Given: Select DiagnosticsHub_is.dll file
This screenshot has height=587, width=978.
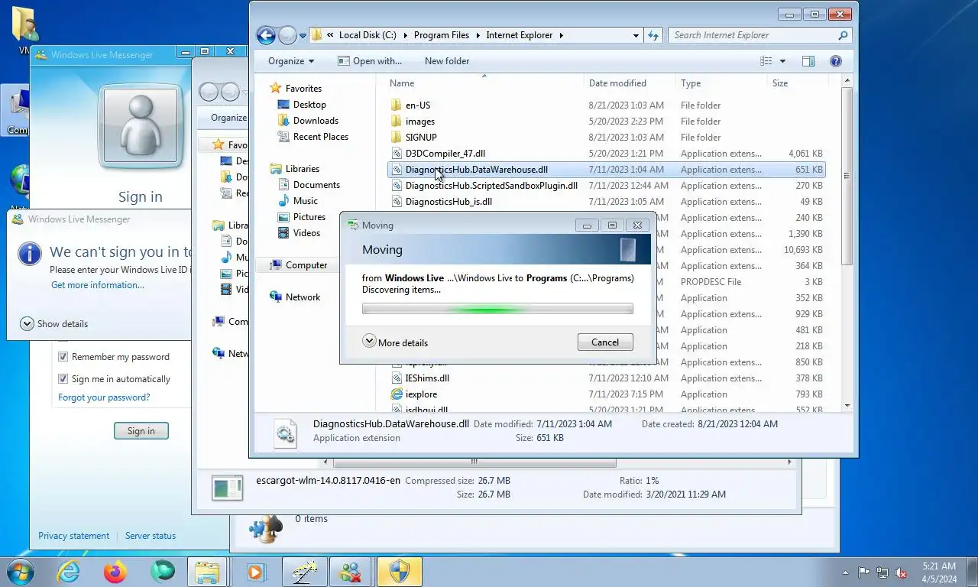Looking at the screenshot, I should 449,202.
